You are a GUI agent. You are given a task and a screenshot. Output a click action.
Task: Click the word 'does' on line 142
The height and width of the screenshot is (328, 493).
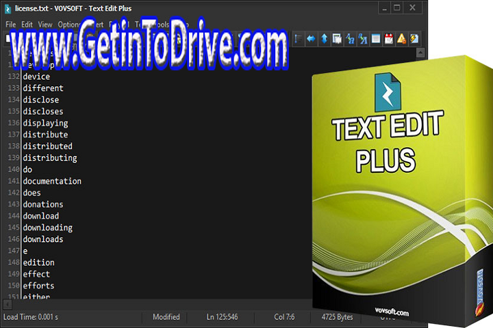(31, 193)
